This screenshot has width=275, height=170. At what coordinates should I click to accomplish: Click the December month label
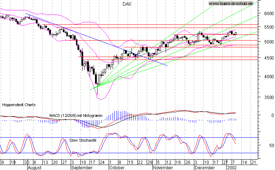click(205, 168)
